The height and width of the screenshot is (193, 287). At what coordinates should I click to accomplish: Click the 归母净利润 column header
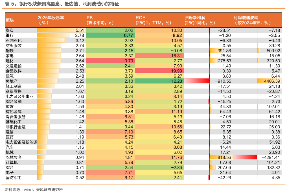click(x=200, y=20)
